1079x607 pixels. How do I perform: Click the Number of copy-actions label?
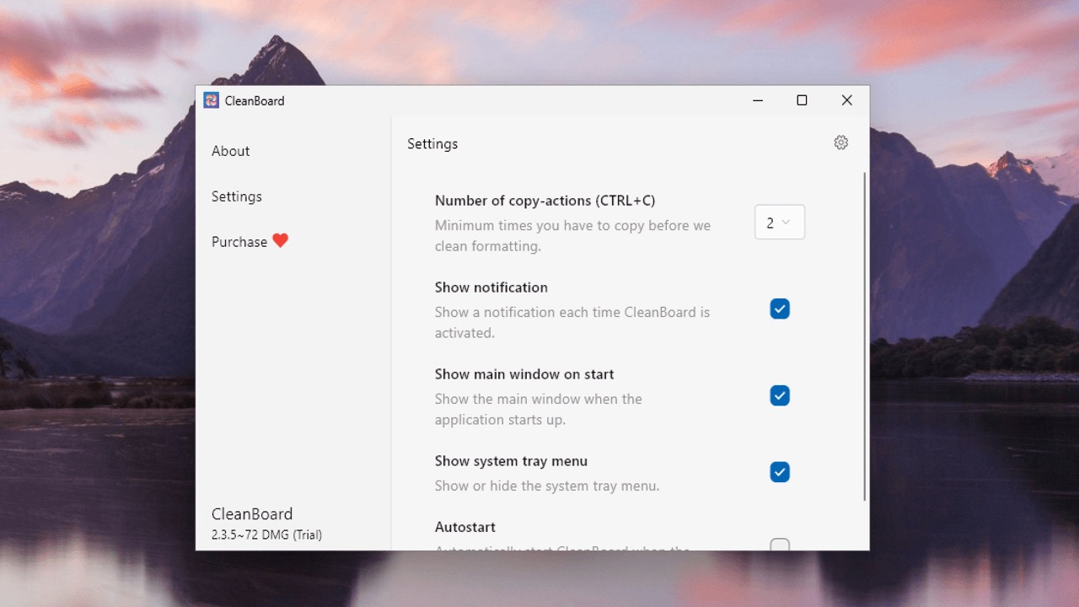[x=545, y=201]
